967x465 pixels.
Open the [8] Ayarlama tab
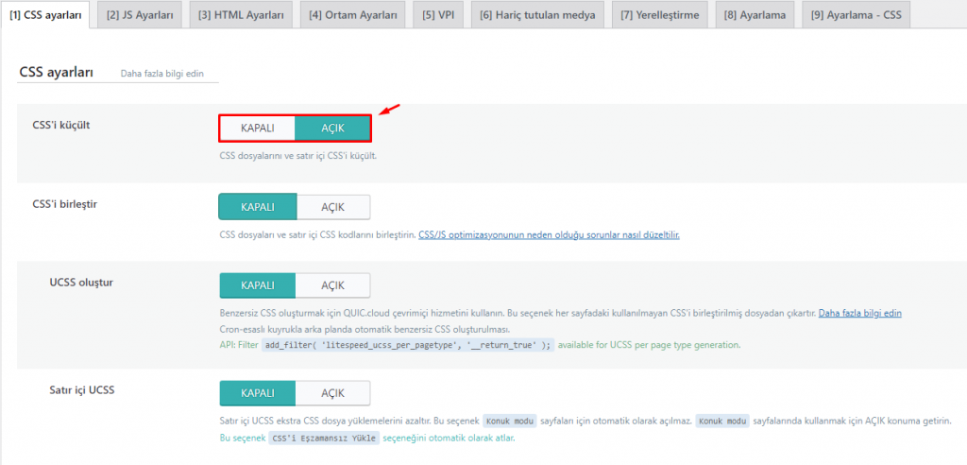point(755,15)
